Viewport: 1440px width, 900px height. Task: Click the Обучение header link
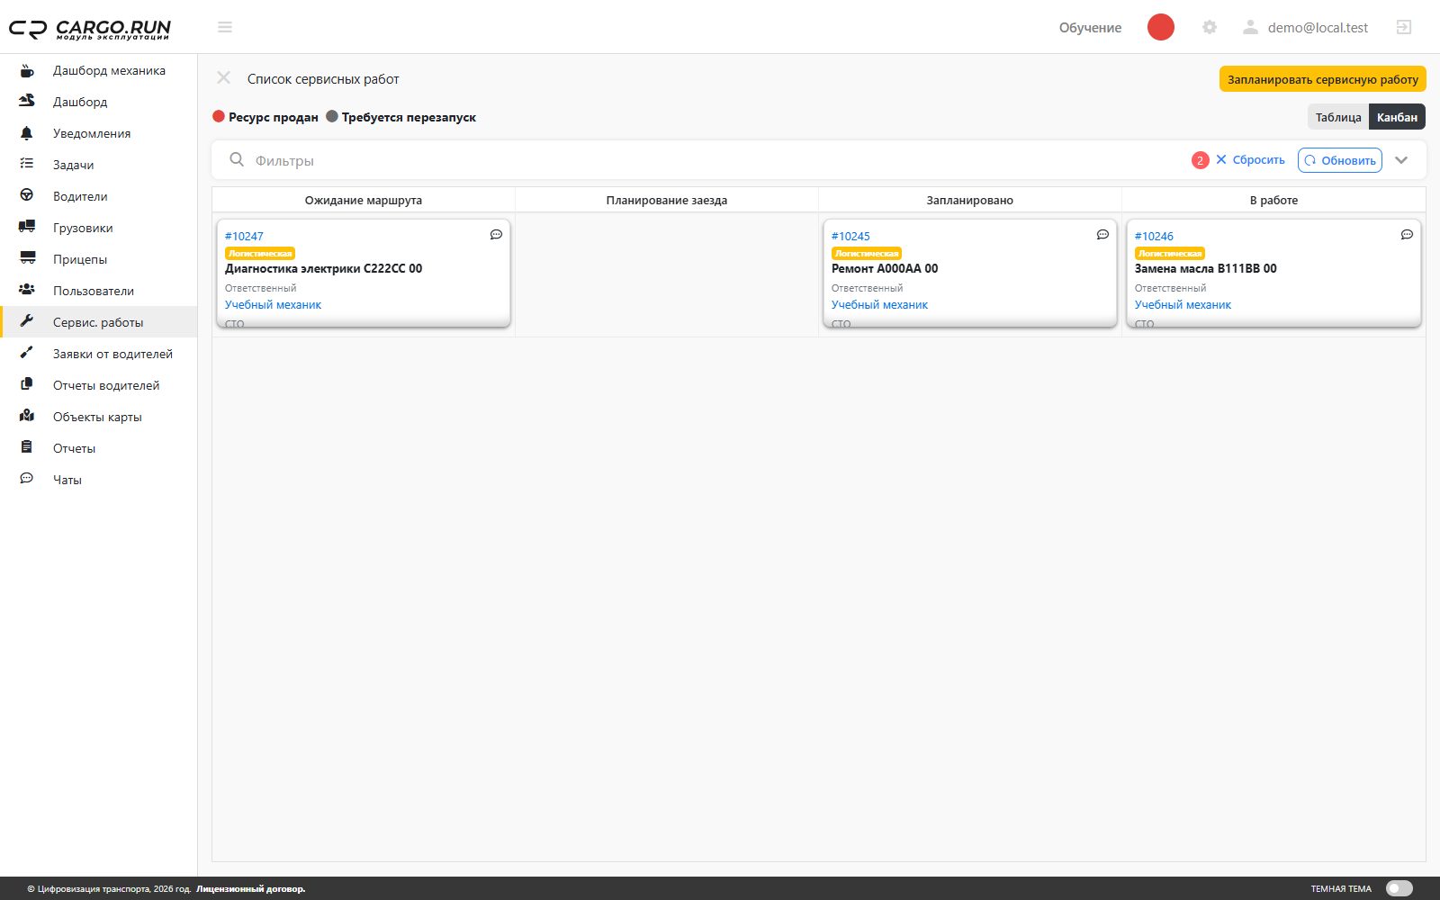pyautogui.click(x=1090, y=28)
